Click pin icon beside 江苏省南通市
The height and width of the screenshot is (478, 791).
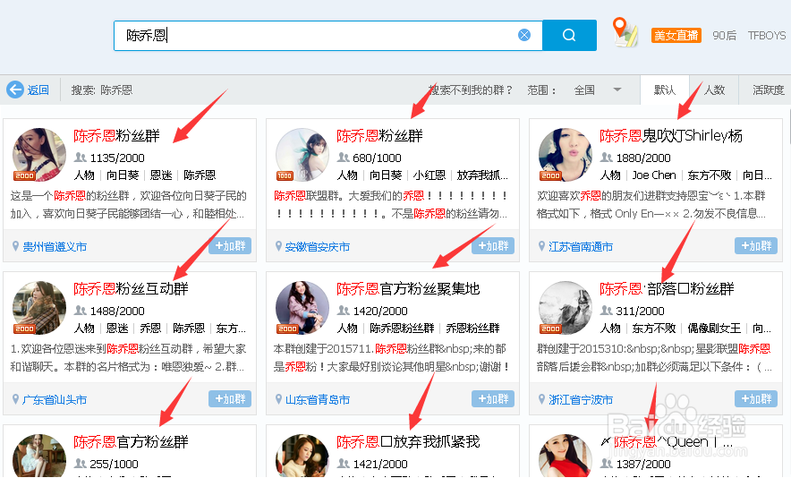(x=541, y=246)
